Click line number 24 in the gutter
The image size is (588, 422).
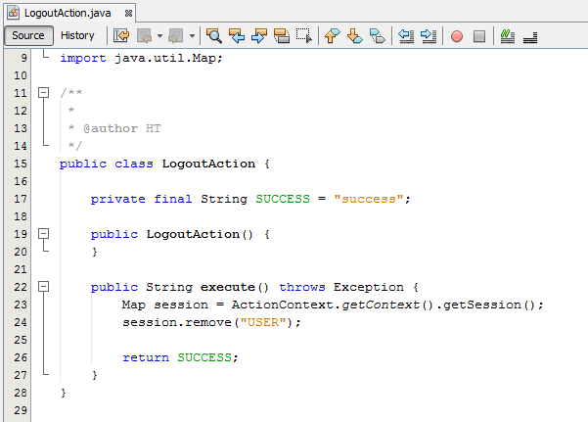tap(21, 322)
